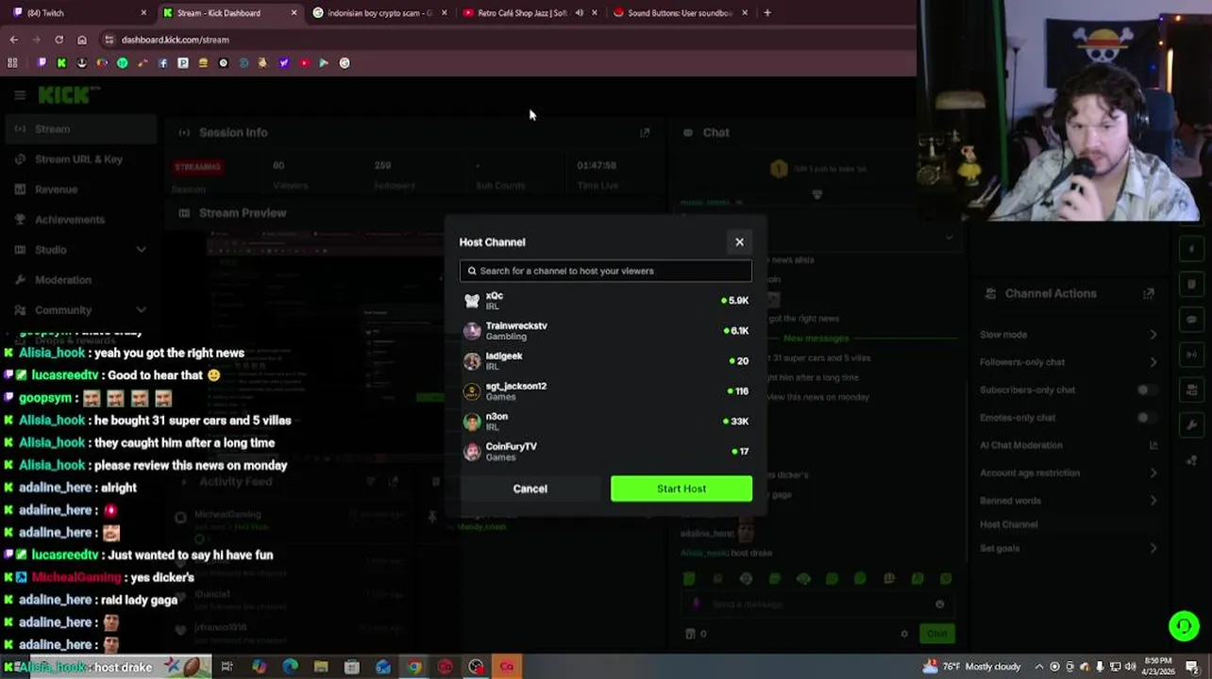Click the wrench icon in right rail
Screen dimensions: 1212x679
pyautogui.click(x=1192, y=425)
